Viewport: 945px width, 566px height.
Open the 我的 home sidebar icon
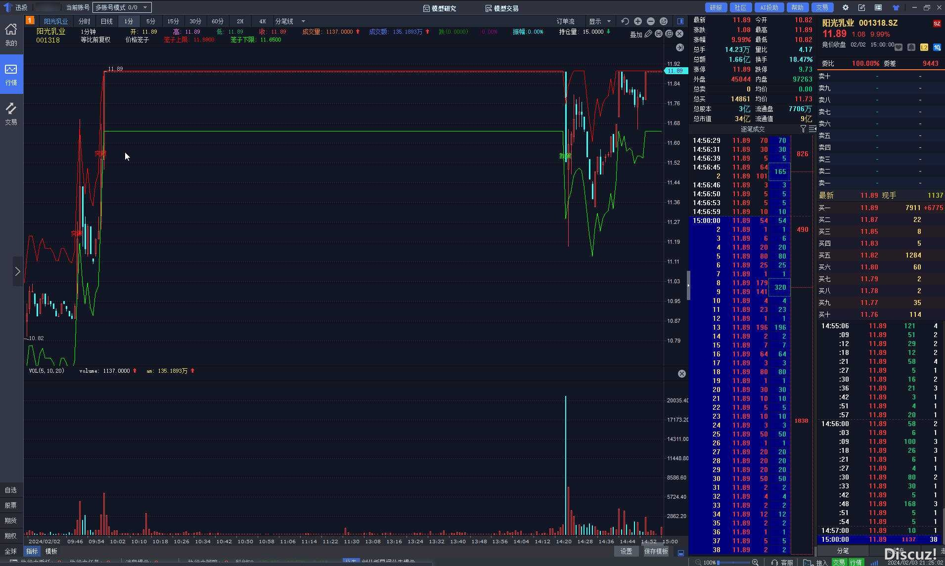pos(11,35)
